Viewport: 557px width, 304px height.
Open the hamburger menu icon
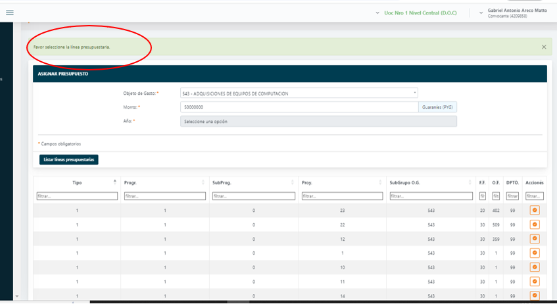coord(10,13)
